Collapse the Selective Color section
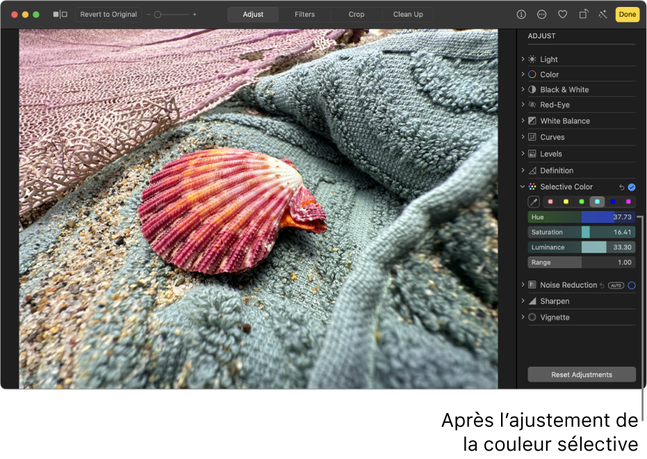The width and height of the screenshot is (647, 459). [x=523, y=187]
